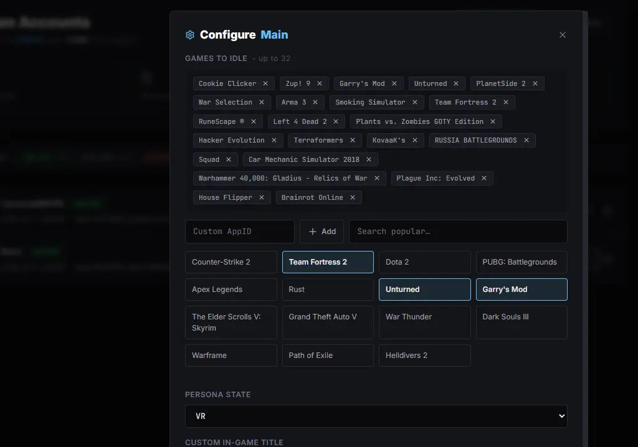The width and height of the screenshot is (638, 447).
Task: Select Grand Theft Auto V game
Action: [x=328, y=322]
